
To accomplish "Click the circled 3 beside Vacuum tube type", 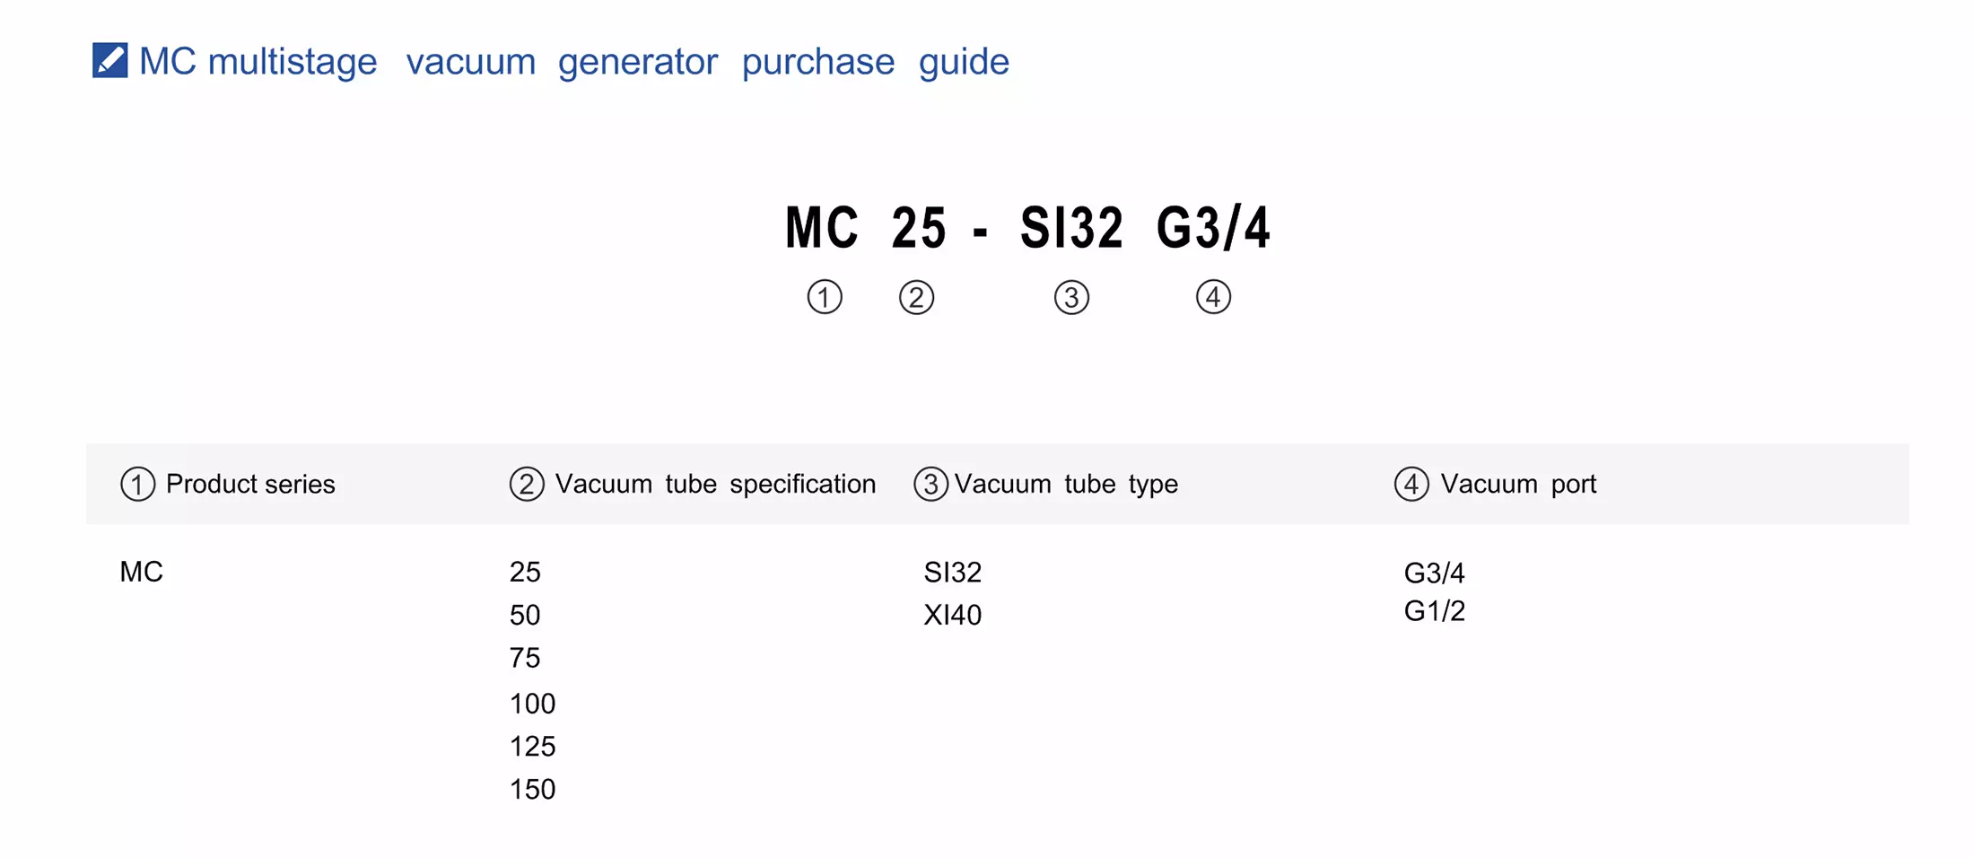I will (930, 484).
